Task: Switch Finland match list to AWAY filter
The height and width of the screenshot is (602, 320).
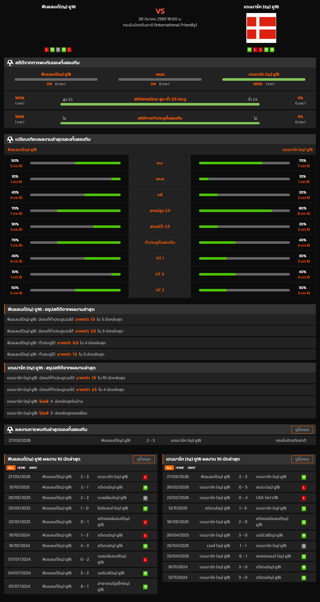Action: (33, 468)
